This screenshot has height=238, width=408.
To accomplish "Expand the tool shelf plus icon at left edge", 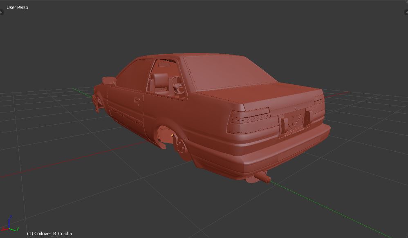I will coord(1,12).
